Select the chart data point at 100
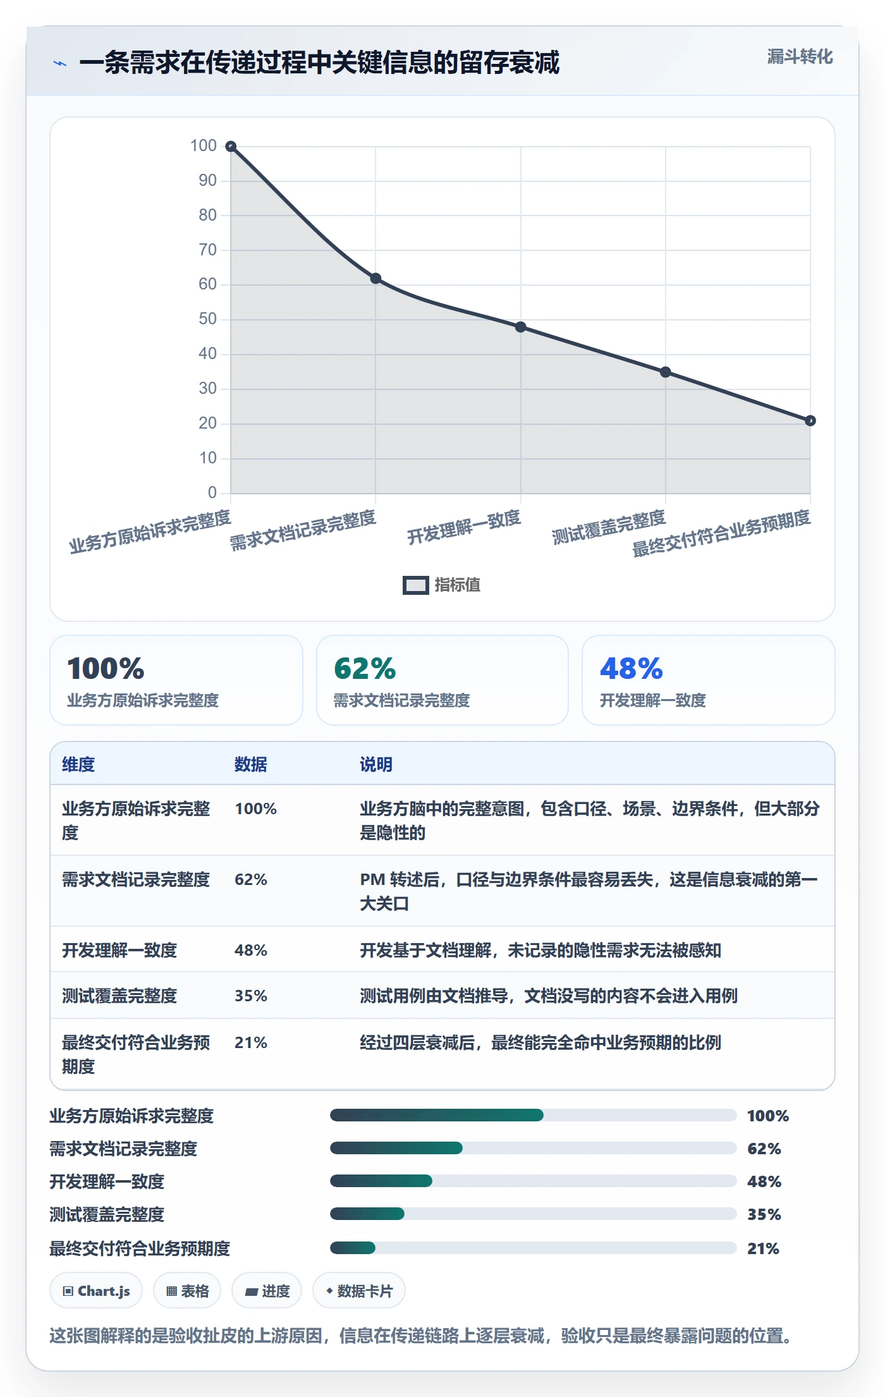 tap(231, 147)
